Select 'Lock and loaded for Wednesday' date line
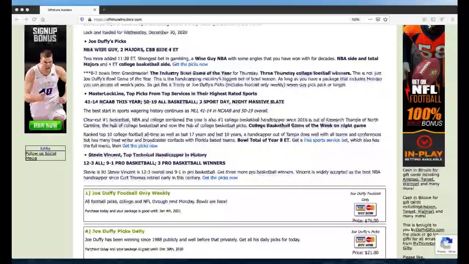The image size is (469, 264). [135, 33]
